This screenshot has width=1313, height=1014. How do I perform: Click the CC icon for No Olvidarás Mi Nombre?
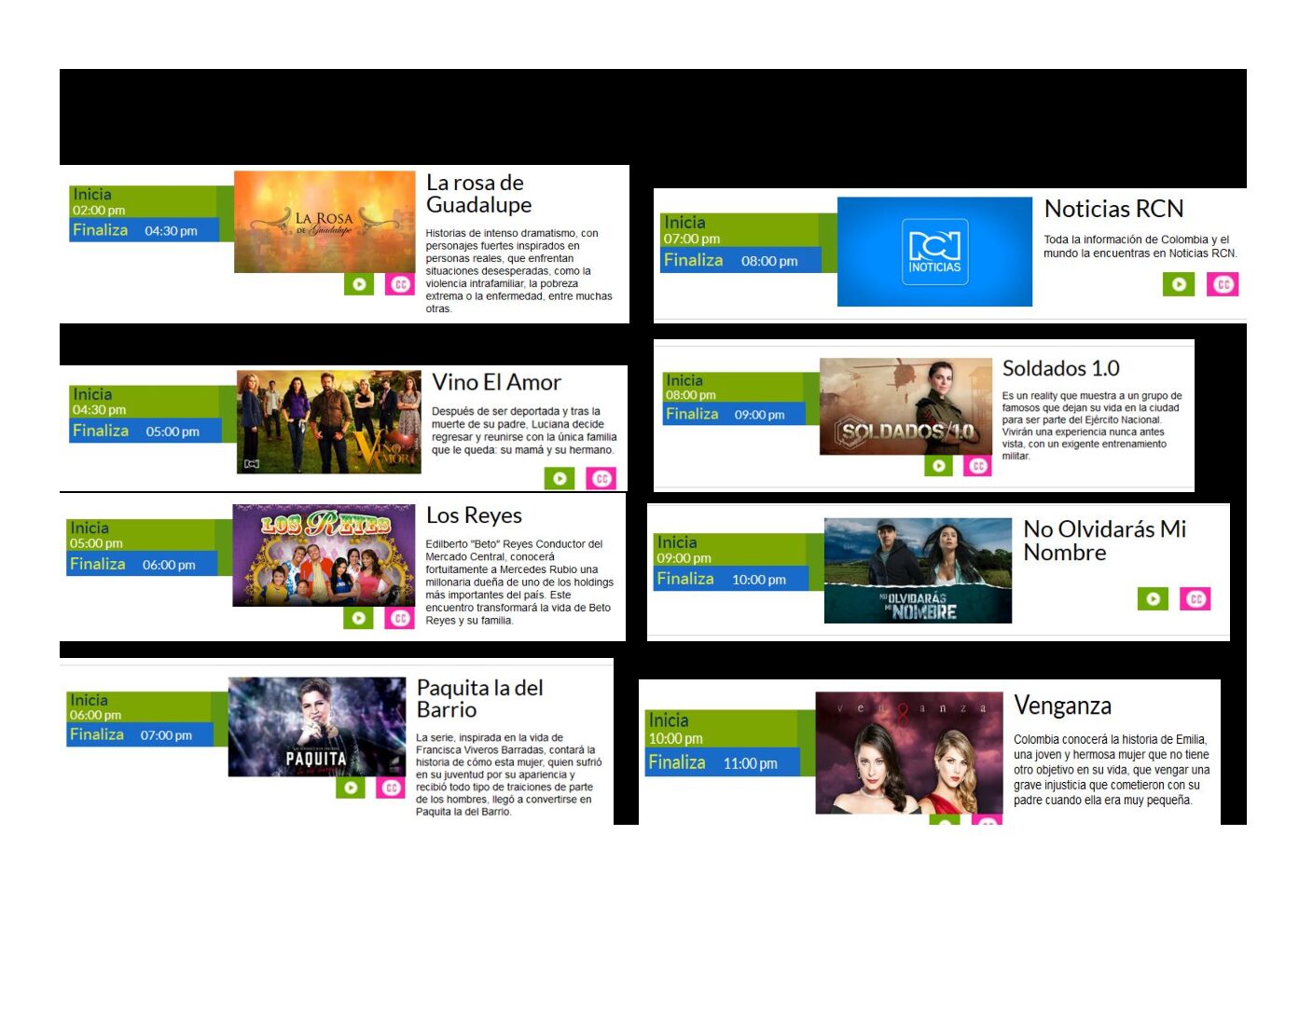(1196, 598)
